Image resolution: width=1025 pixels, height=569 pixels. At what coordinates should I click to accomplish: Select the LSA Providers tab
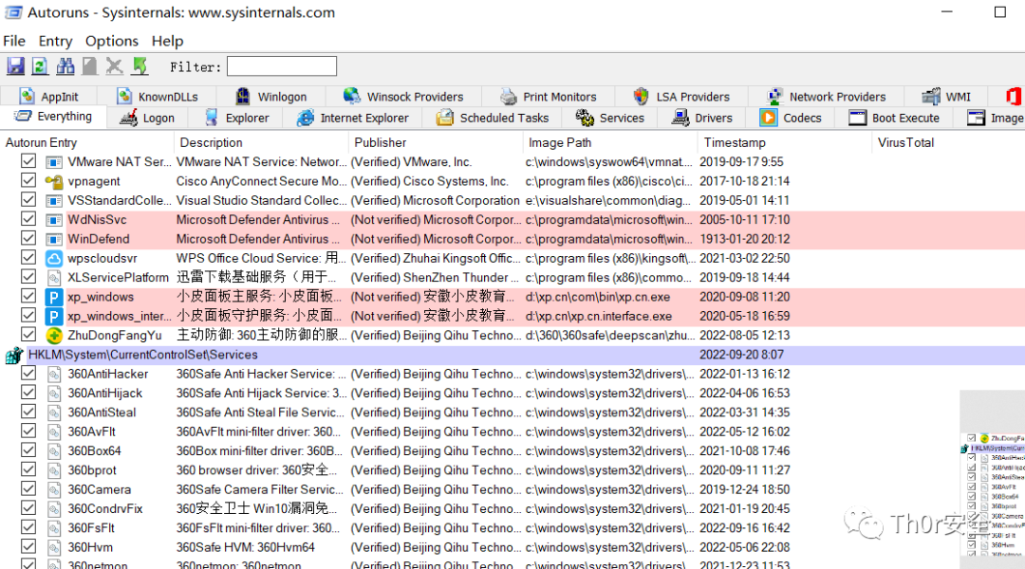681,97
